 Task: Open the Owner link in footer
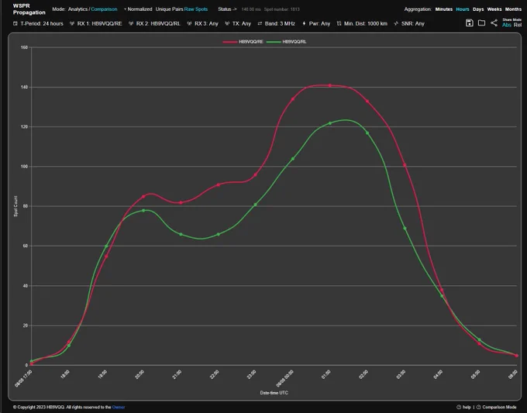click(x=119, y=407)
